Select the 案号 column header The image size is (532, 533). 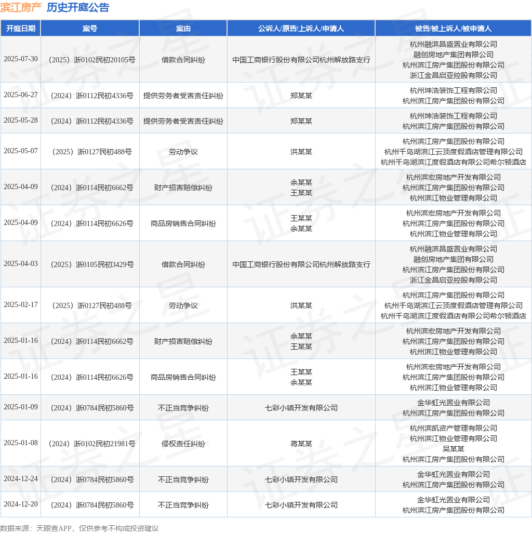(90, 29)
